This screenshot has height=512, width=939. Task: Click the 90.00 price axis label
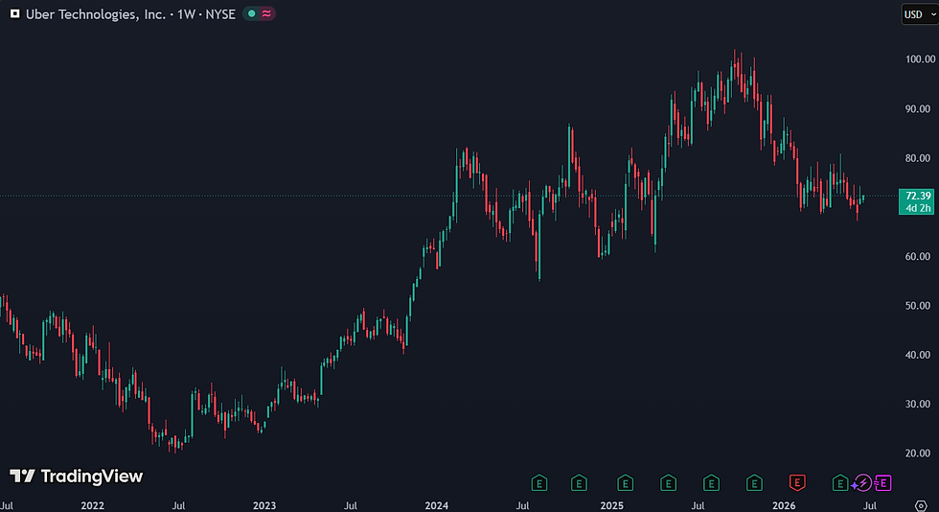tap(918, 108)
